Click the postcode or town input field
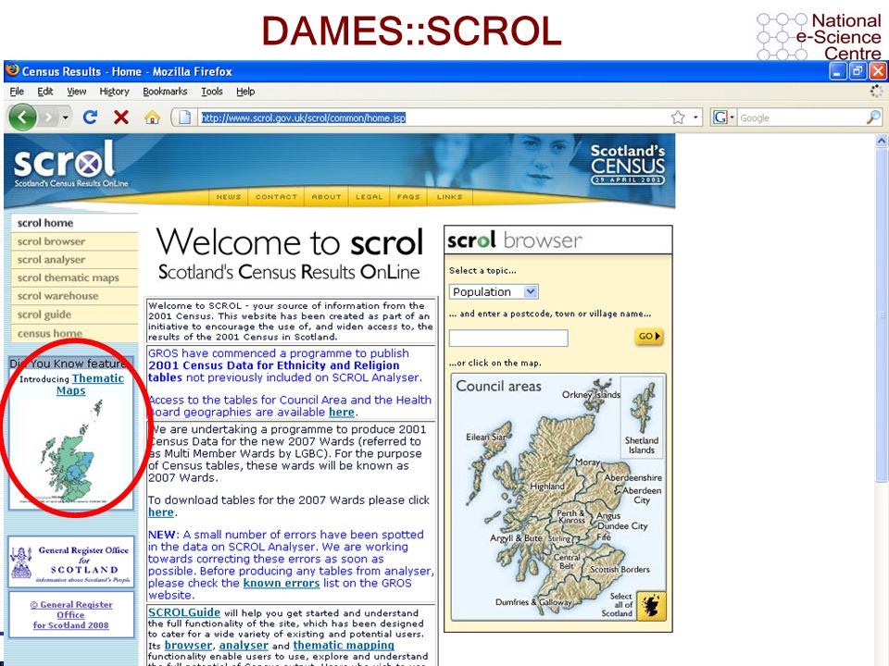Image resolution: width=889 pixels, height=666 pixels. coord(508,339)
